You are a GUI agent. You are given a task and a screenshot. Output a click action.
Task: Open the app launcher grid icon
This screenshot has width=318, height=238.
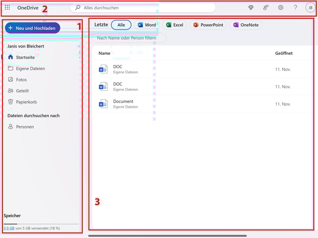[7, 8]
